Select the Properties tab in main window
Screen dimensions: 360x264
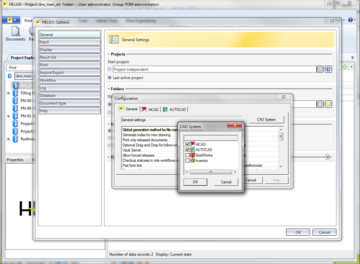coord(15,160)
